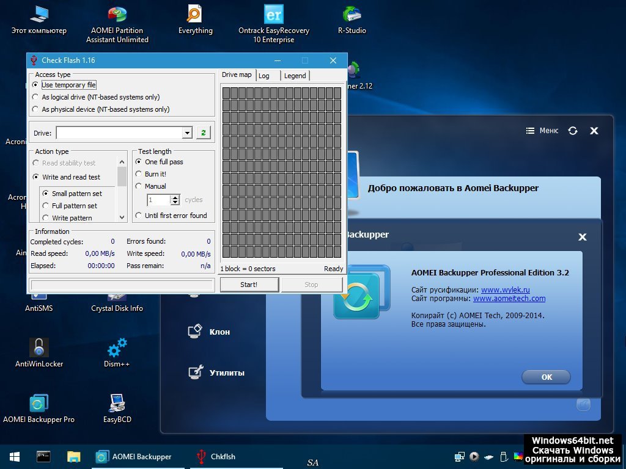Select 'As logical drive' access type
This screenshot has height=469, width=626.
point(35,97)
